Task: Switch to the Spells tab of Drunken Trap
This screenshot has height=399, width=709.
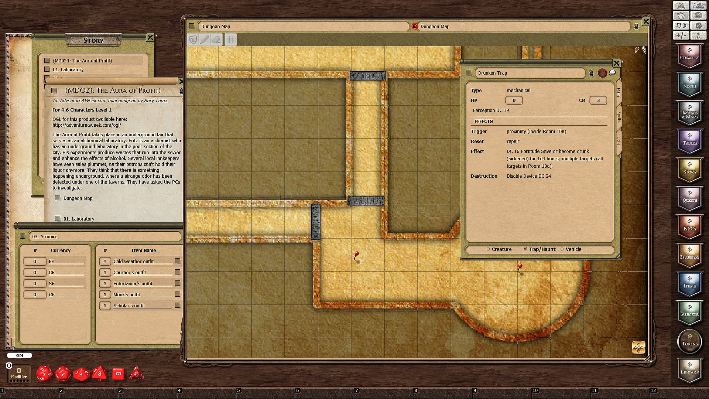Action: pyautogui.click(x=619, y=117)
